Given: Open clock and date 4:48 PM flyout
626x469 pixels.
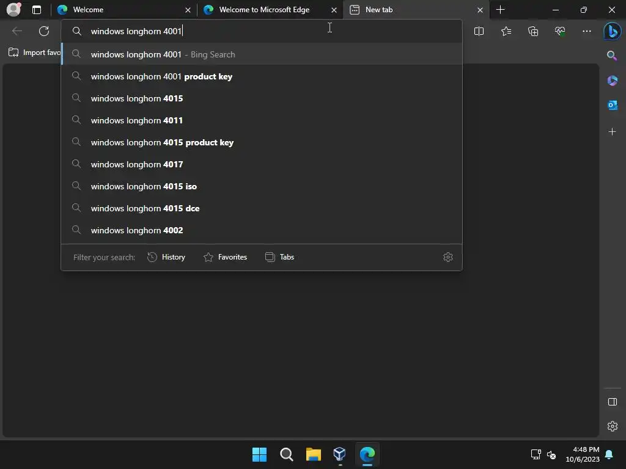Looking at the screenshot, I should point(583,454).
